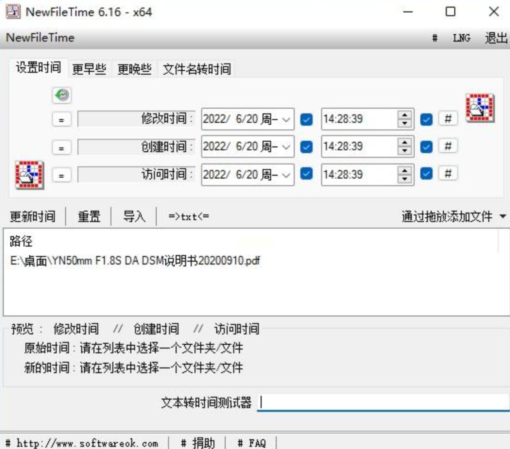Click the = button beside 修改时间
510x449 pixels.
point(61,119)
